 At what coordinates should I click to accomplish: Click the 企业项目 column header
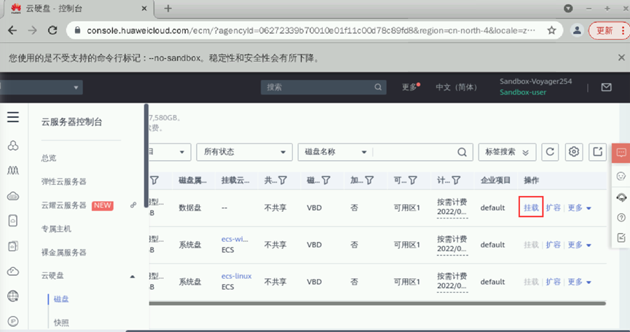[x=495, y=181]
